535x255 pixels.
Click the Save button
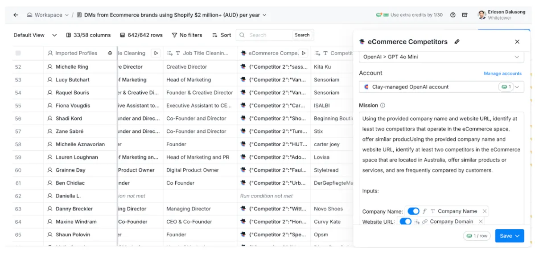[509, 236]
